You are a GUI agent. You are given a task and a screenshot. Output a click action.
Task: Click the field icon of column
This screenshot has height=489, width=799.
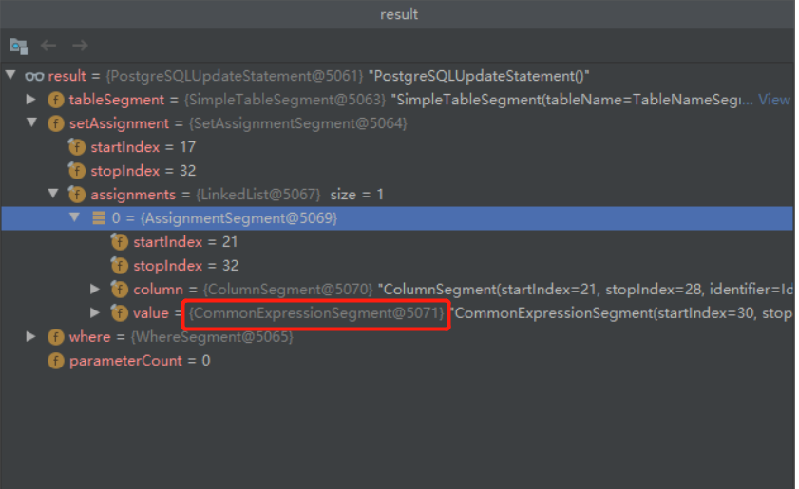(x=120, y=290)
